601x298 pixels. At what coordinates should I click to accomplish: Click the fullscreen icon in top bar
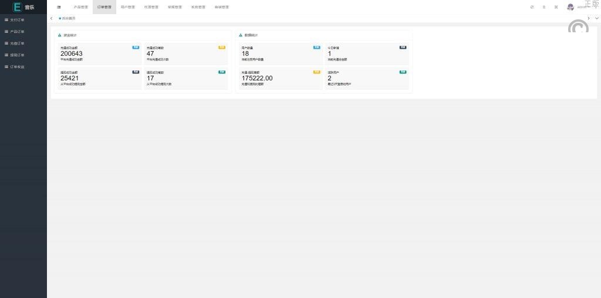556,7
